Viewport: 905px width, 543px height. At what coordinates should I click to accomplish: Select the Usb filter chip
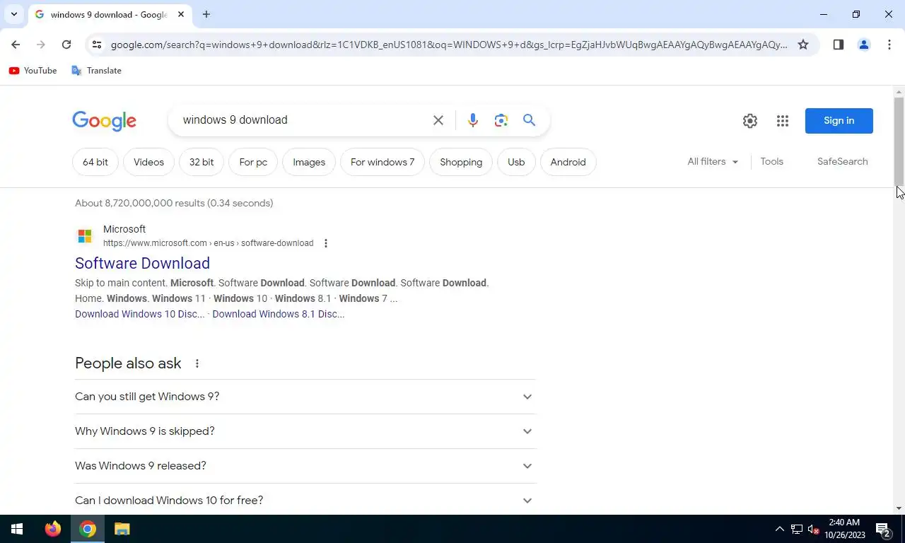(x=516, y=162)
